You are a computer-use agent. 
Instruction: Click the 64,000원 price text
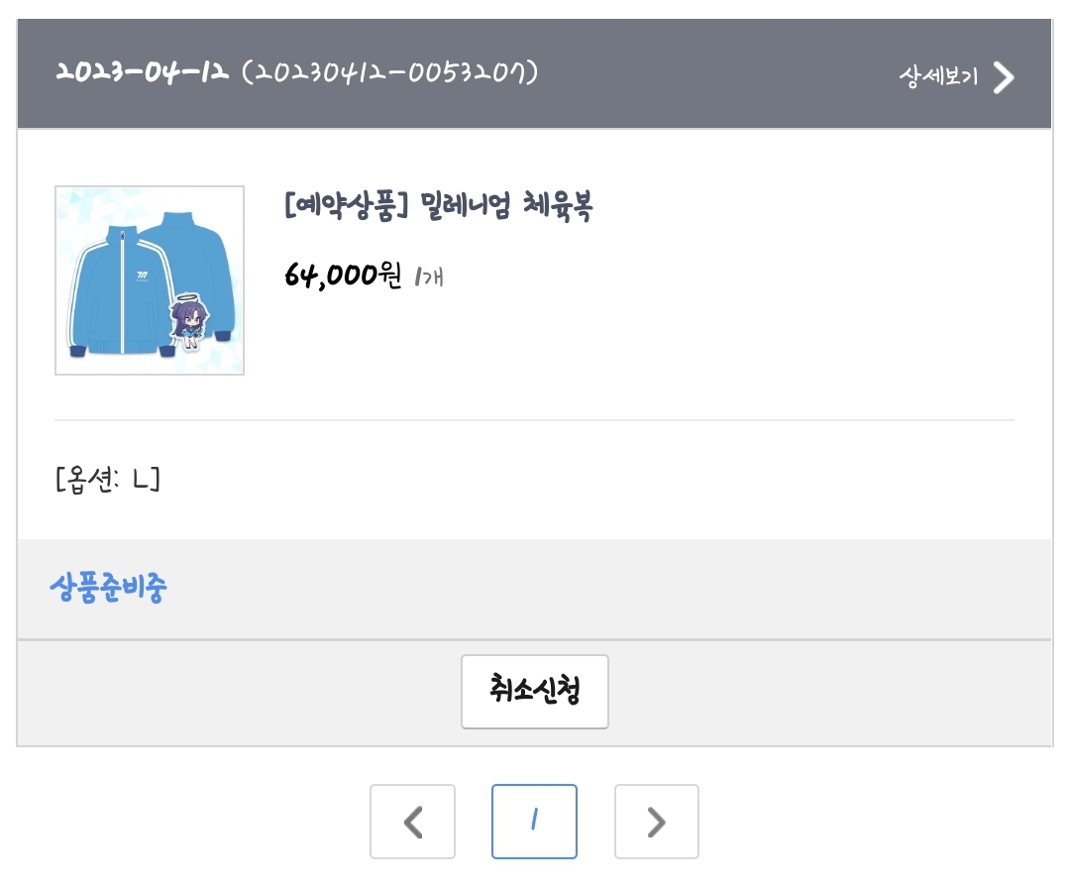point(343,274)
